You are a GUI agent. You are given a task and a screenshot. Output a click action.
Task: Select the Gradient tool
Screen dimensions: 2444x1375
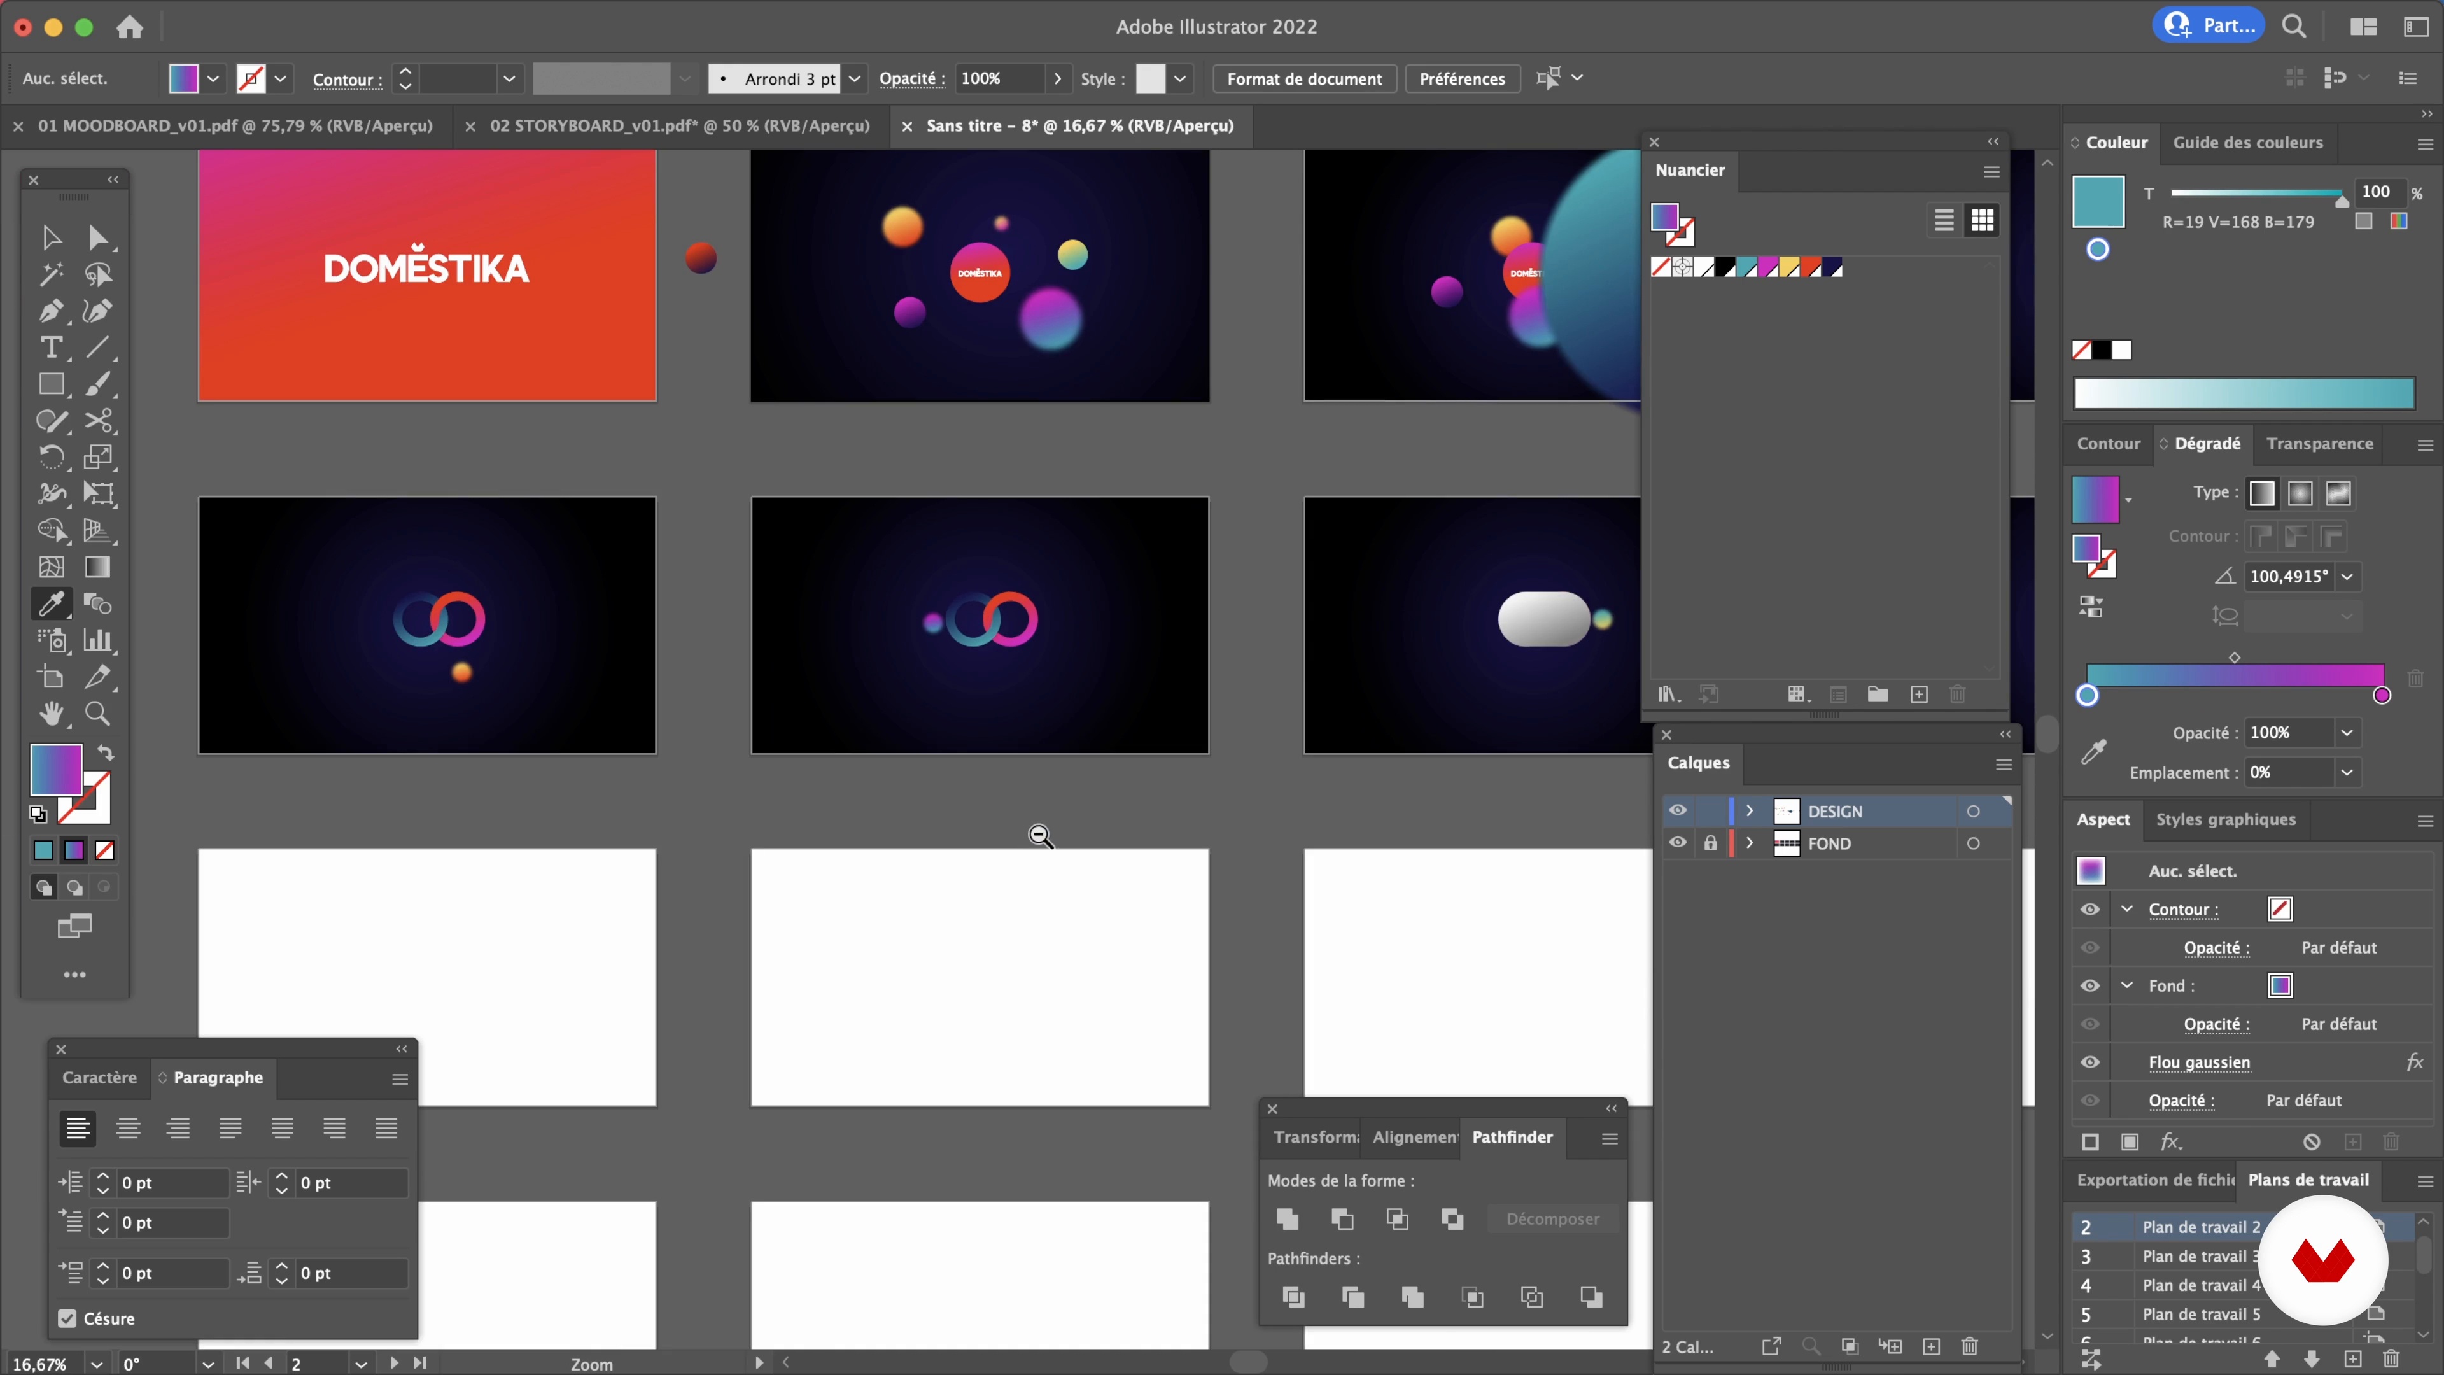coord(98,567)
